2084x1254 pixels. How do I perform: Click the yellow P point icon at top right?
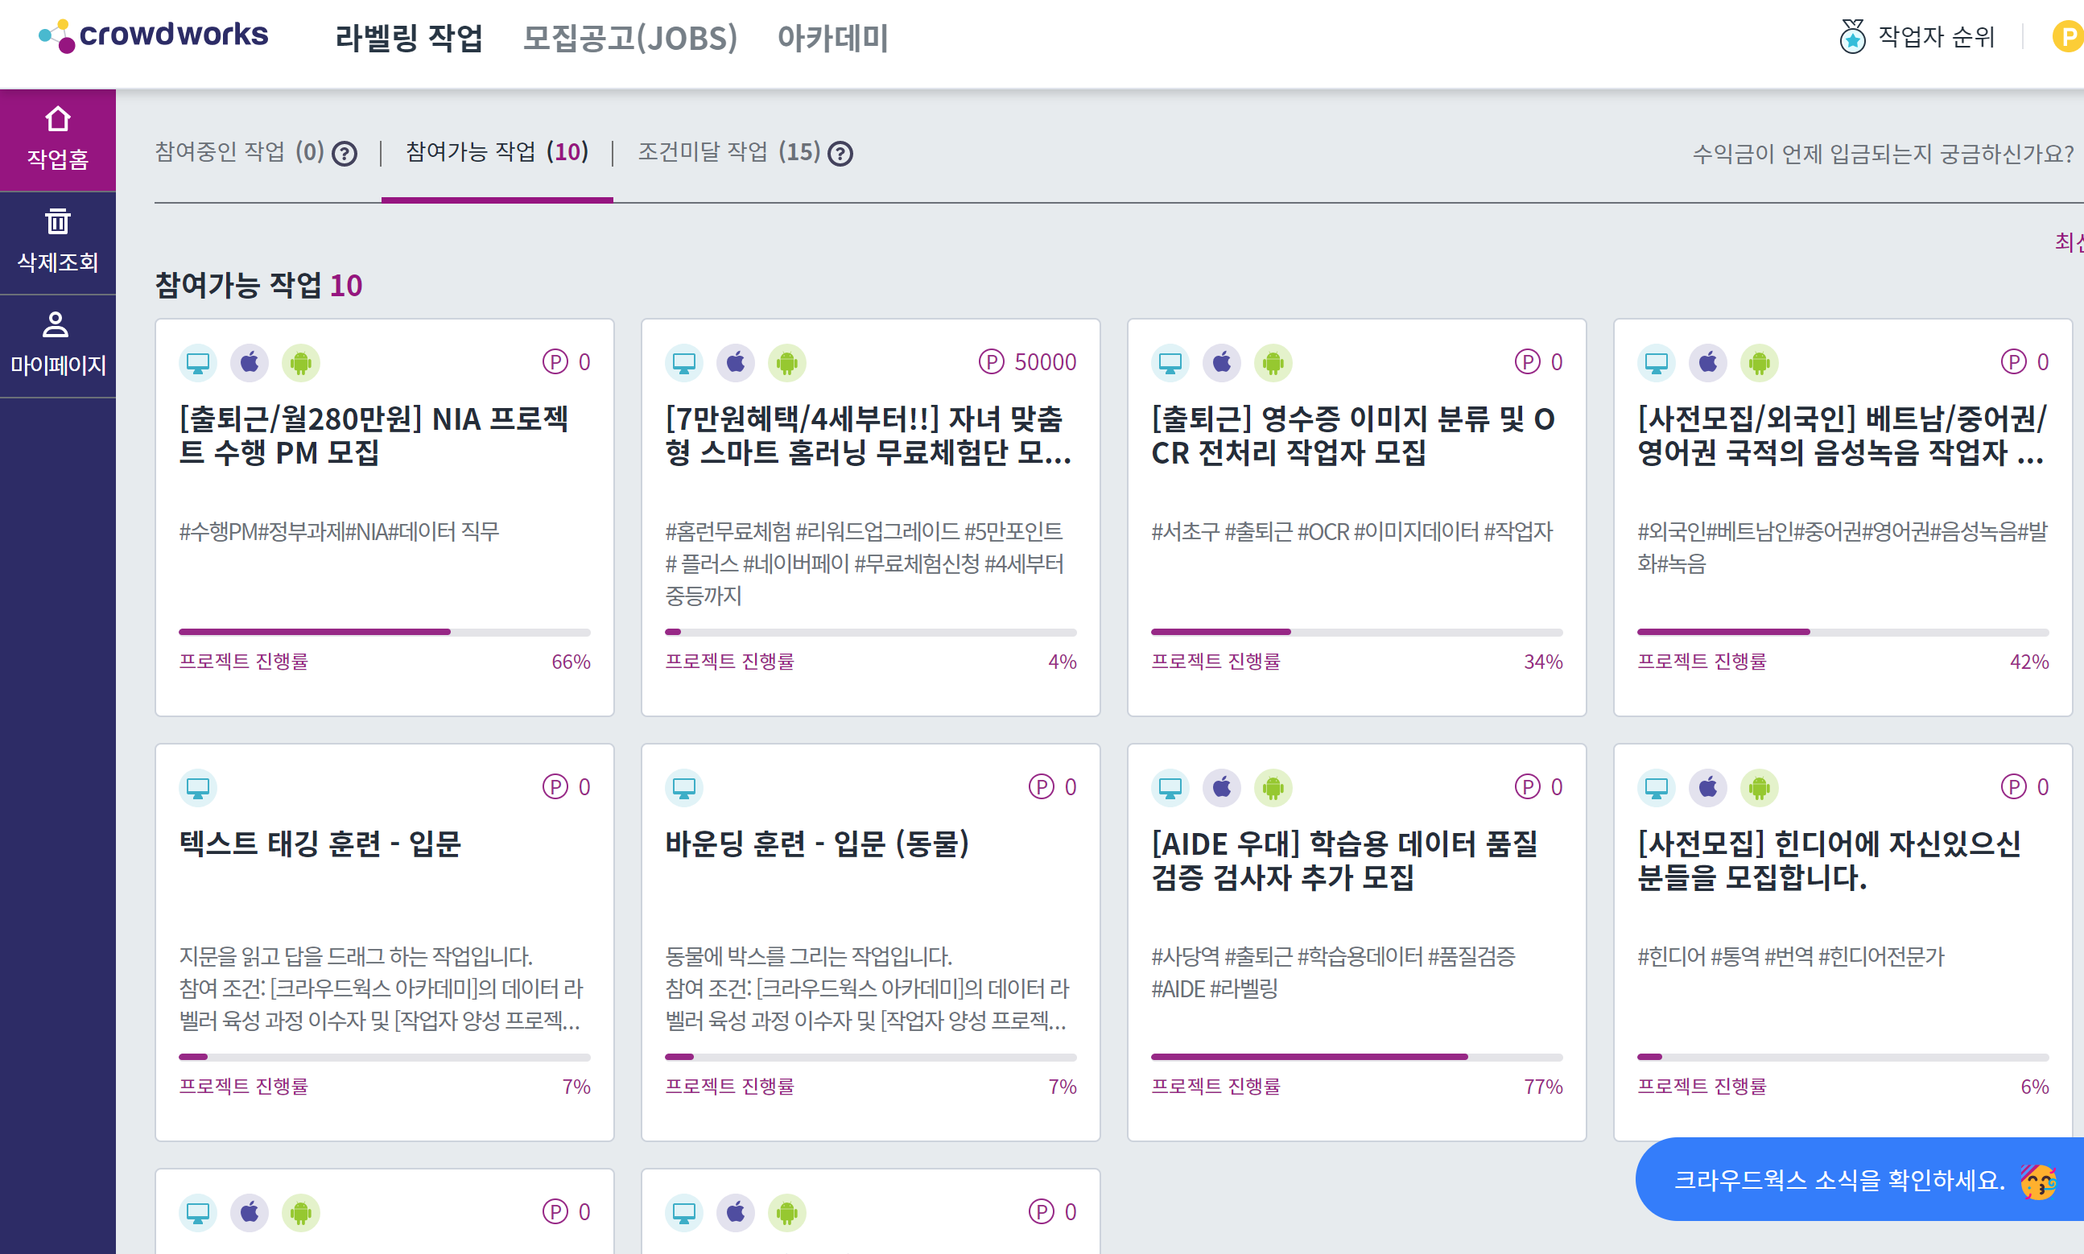click(x=2067, y=37)
